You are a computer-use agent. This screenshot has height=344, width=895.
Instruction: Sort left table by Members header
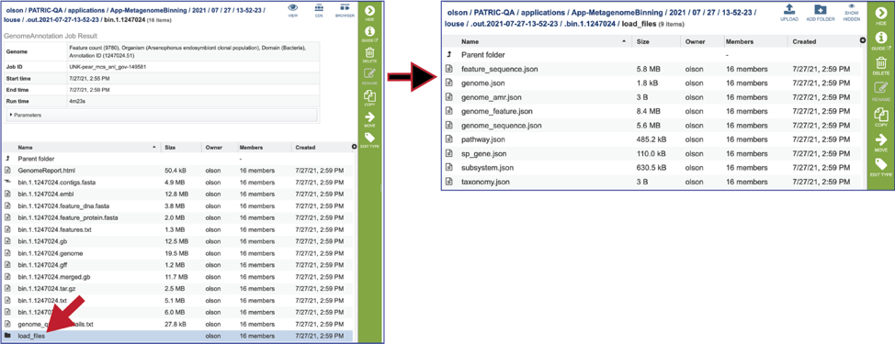(x=251, y=147)
